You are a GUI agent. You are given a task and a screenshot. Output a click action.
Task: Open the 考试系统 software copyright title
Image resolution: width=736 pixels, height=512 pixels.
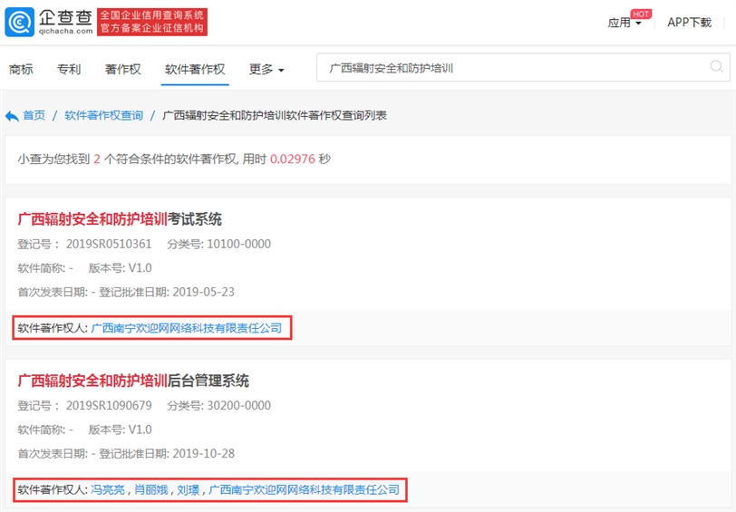[x=120, y=219]
